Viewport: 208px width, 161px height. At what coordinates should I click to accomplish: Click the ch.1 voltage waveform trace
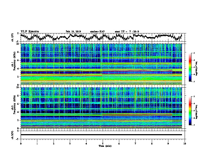[101, 37]
